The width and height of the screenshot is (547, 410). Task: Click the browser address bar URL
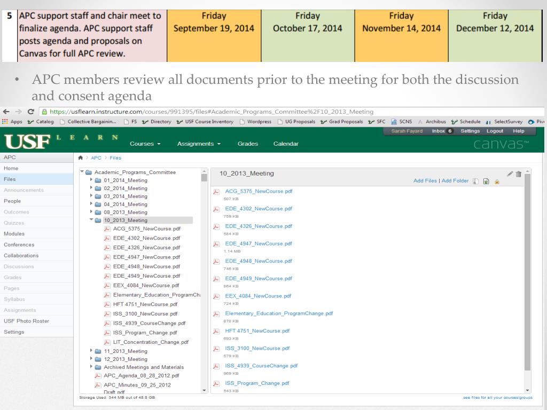[x=212, y=112]
